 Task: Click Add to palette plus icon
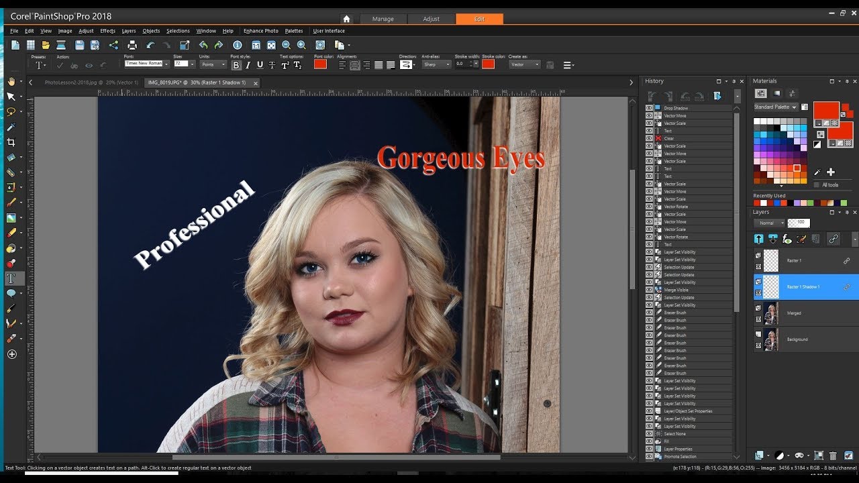pos(830,172)
